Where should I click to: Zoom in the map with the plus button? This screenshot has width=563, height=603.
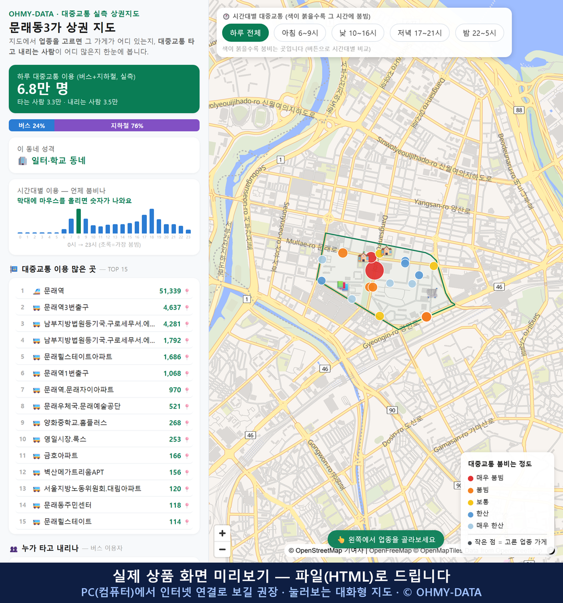[222, 533]
